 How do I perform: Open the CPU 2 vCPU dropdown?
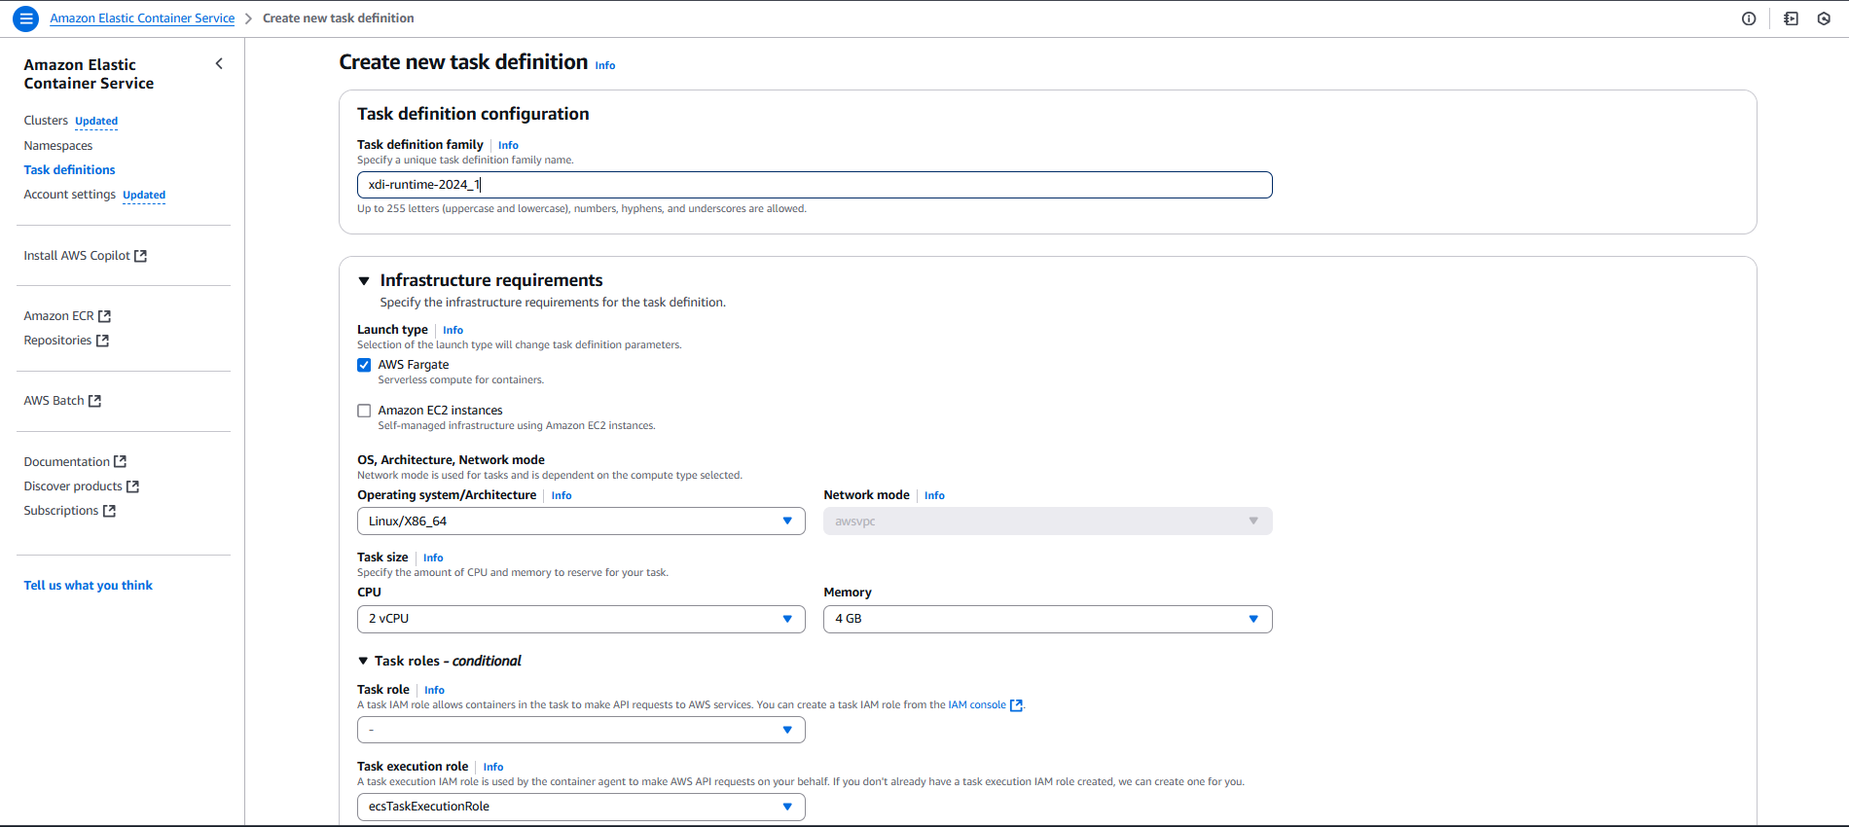click(x=581, y=619)
